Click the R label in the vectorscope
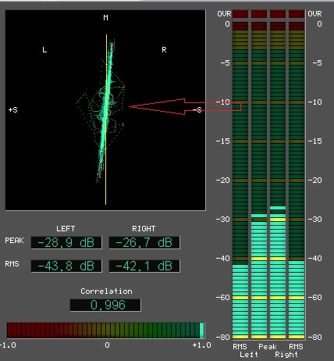 [164, 50]
